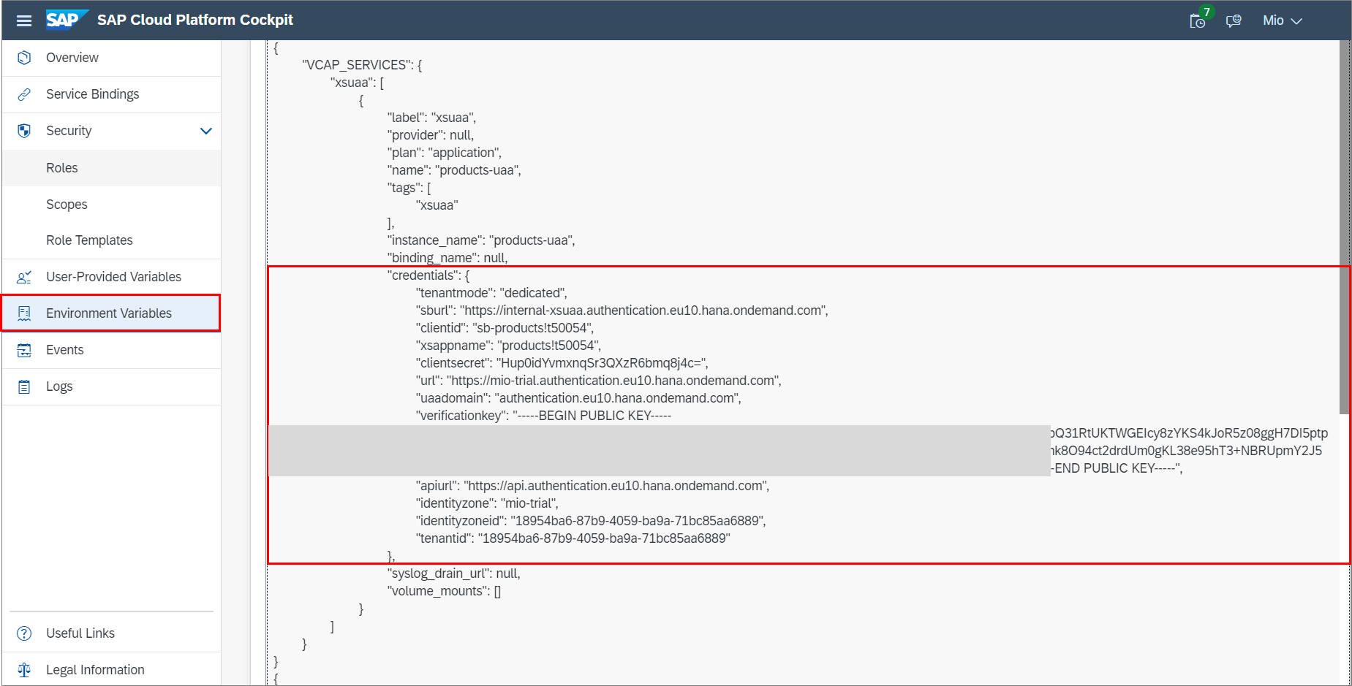Click the "identityzoneid" line
The width and height of the screenshot is (1352, 686).
point(591,521)
